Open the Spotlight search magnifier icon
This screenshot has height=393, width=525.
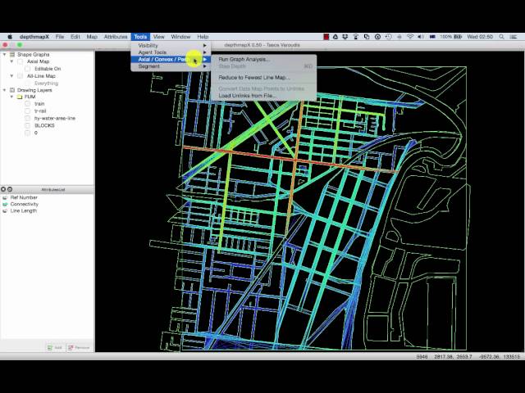tap(501, 37)
